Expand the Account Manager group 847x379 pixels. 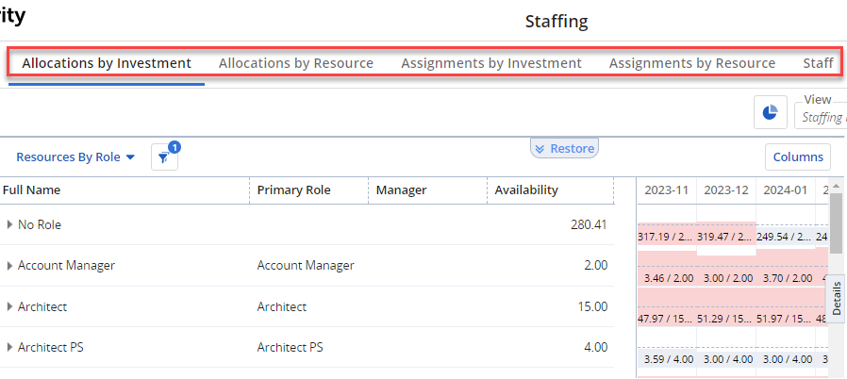pos(9,266)
